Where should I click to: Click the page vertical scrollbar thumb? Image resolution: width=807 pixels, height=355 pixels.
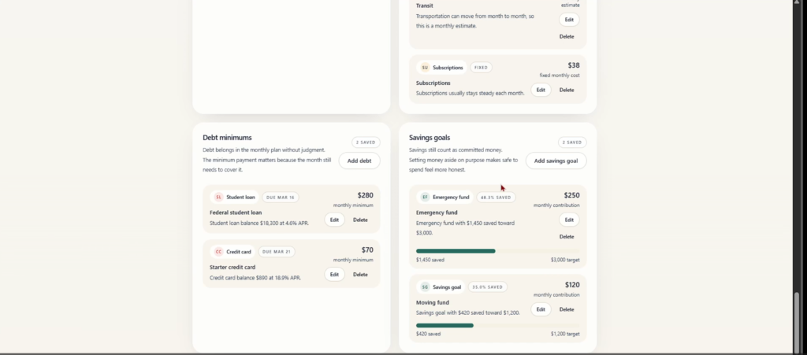tap(796, 321)
